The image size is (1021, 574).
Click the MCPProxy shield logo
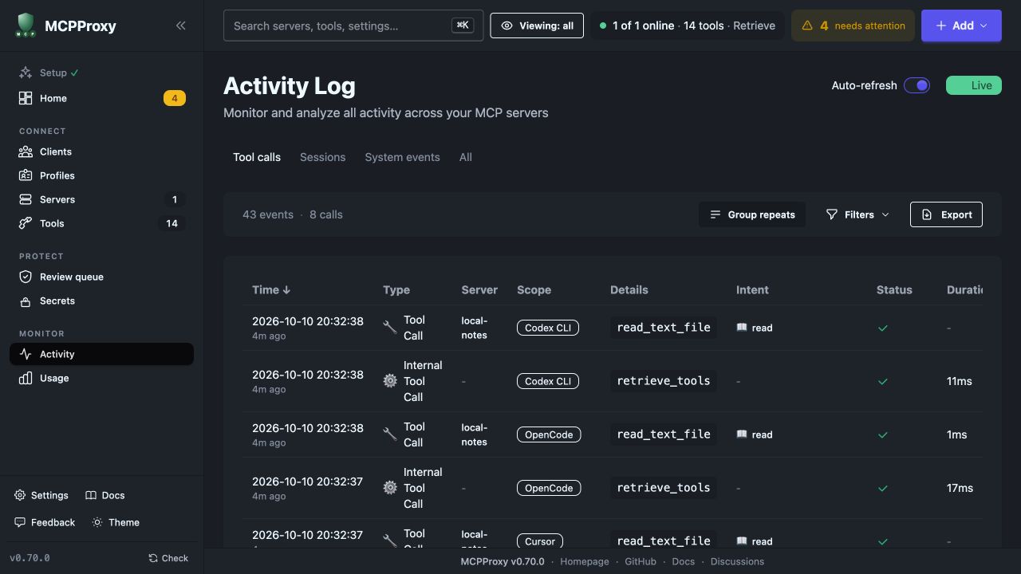(x=26, y=26)
